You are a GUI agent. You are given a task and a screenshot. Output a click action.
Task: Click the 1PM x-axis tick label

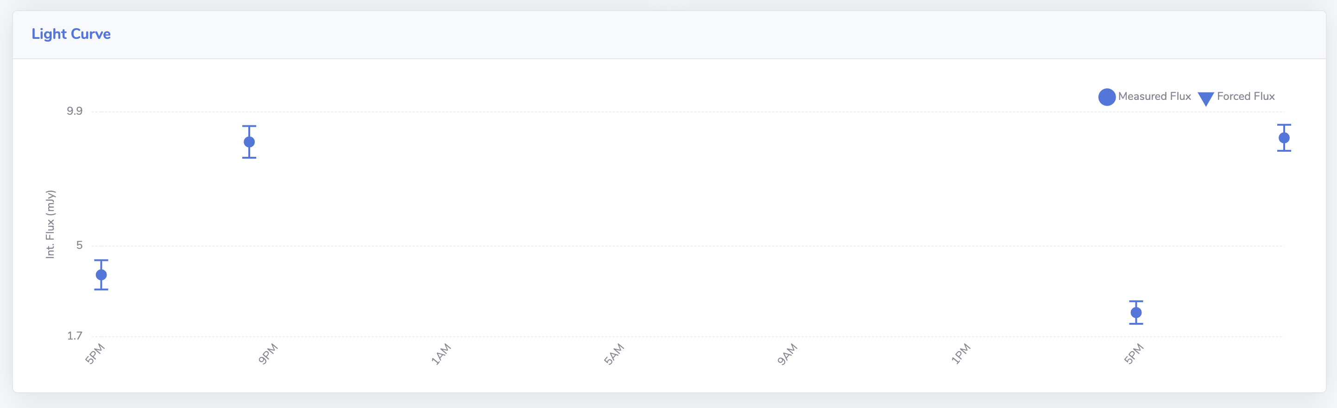pos(960,354)
